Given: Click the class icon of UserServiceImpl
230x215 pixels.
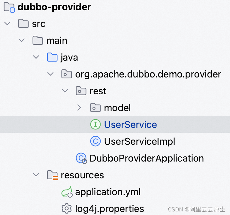Looking at the screenshot, I should pyautogui.click(x=95, y=141).
